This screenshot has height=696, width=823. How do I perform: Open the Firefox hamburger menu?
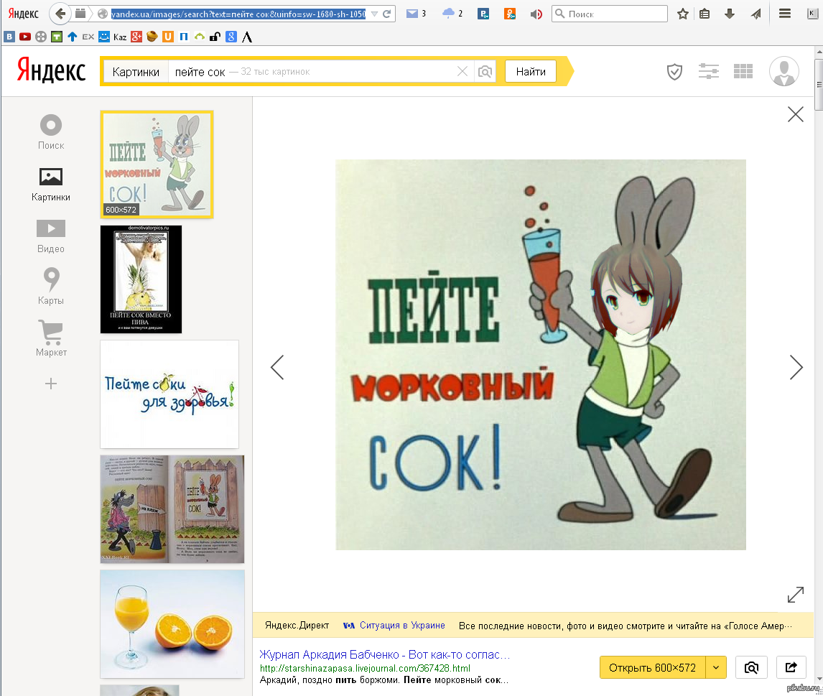[786, 14]
